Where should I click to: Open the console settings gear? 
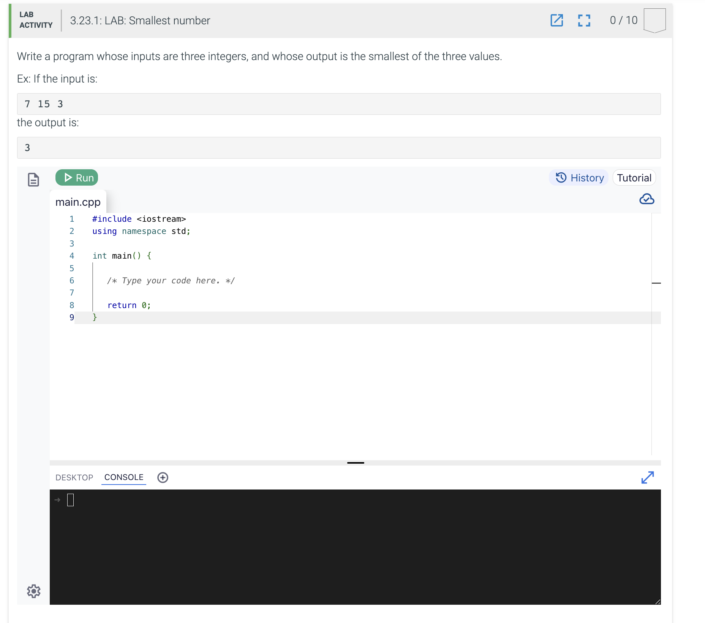point(33,591)
